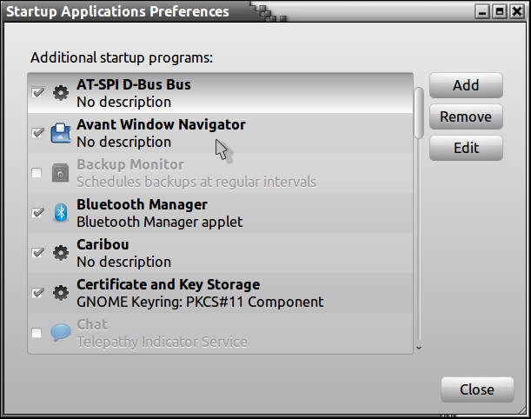
Task: Click the Chat speech bubble icon
Action: [x=60, y=333]
